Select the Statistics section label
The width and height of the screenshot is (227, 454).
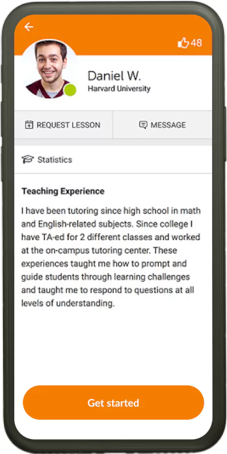tap(55, 160)
